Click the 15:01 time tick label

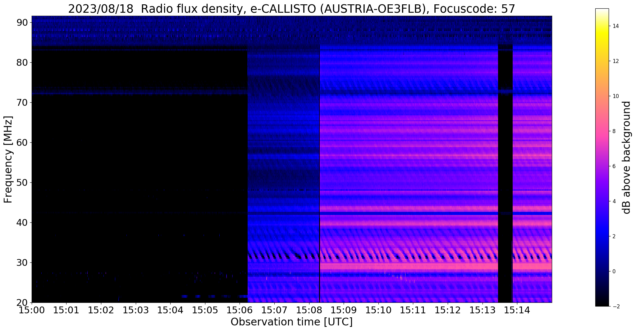point(66,310)
